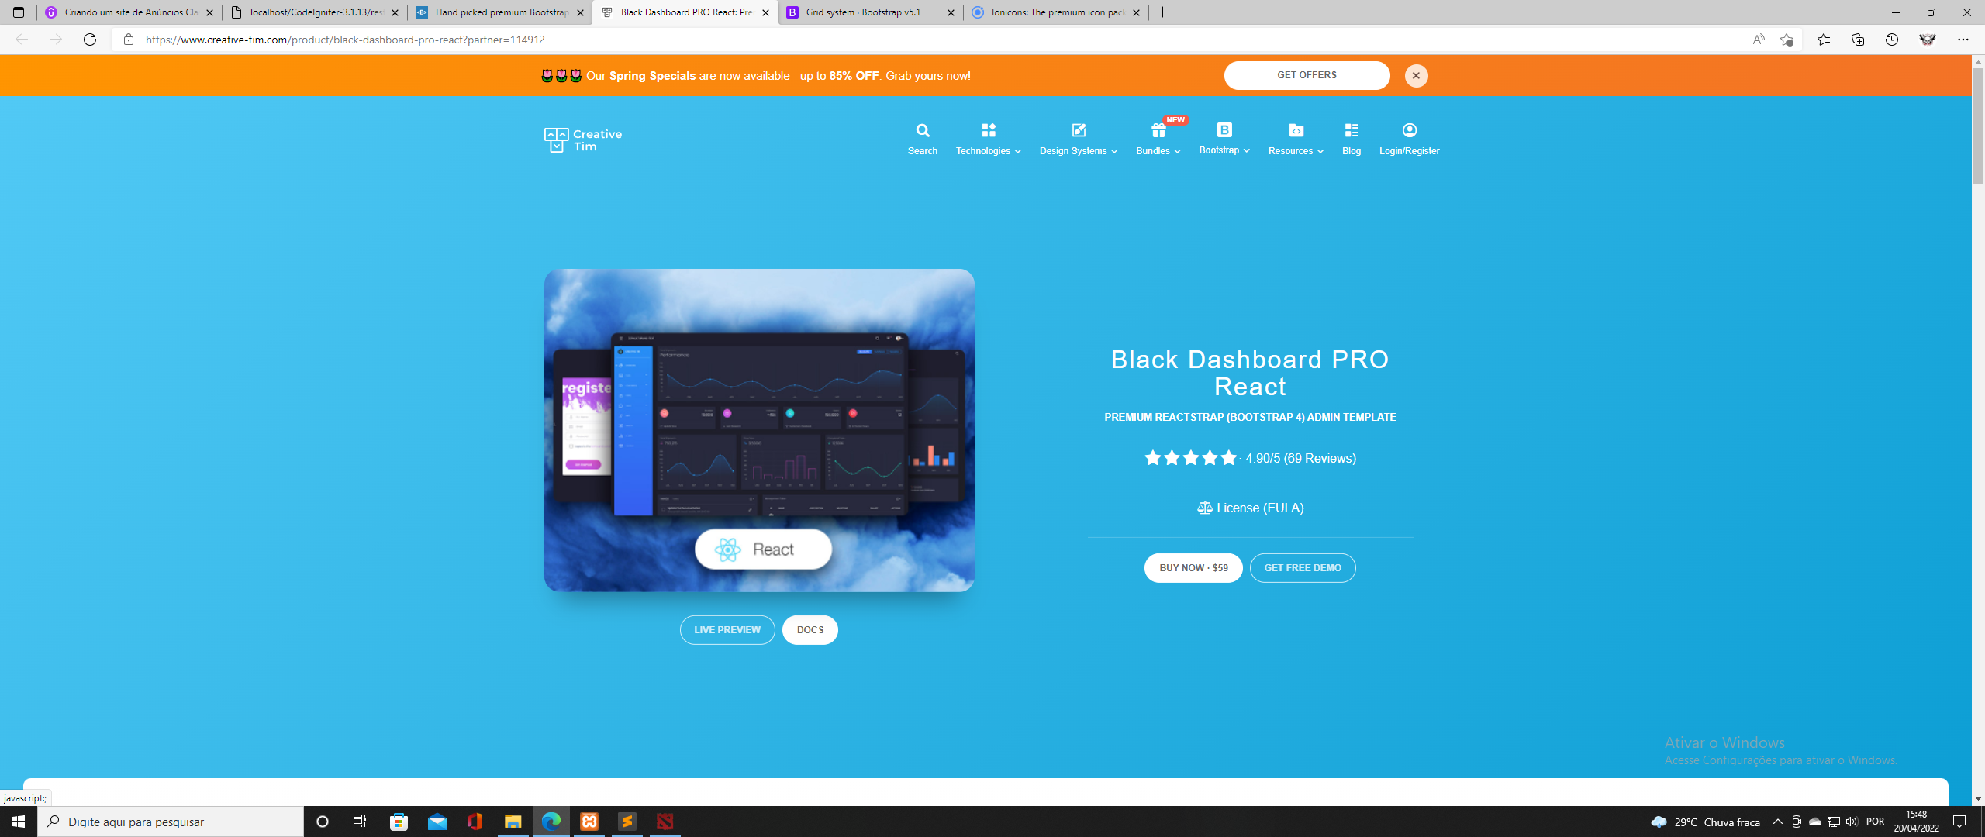
Task: Click the Creative Tim logo
Action: [583, 140]
